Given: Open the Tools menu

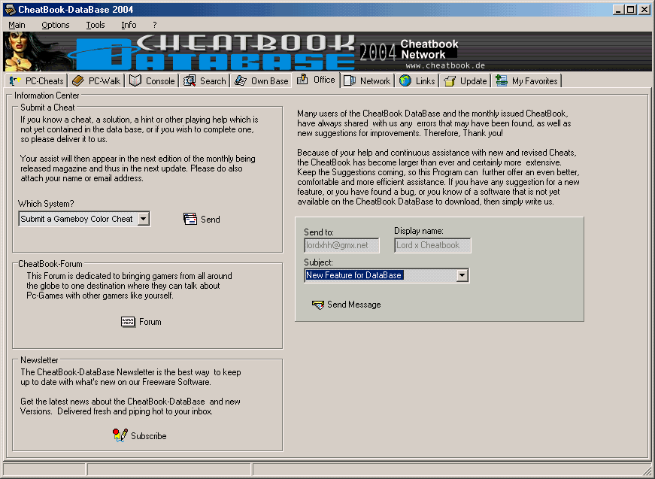Looking at the screenshot, I should coord(96,25).
